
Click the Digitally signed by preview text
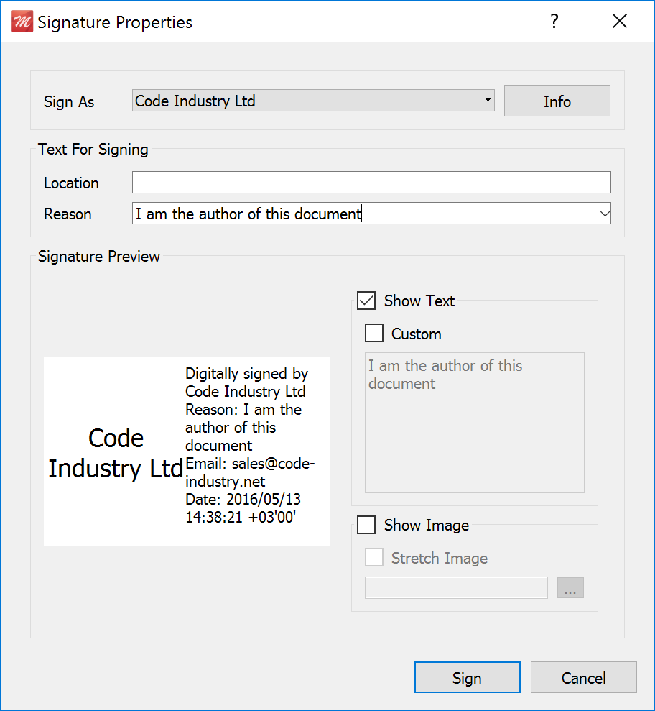[x=246, y=374]
